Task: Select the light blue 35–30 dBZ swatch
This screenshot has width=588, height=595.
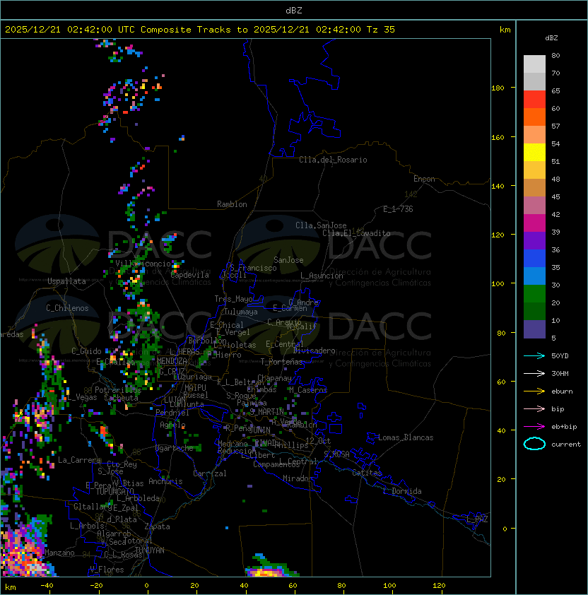Action: [x=534, y=276]
